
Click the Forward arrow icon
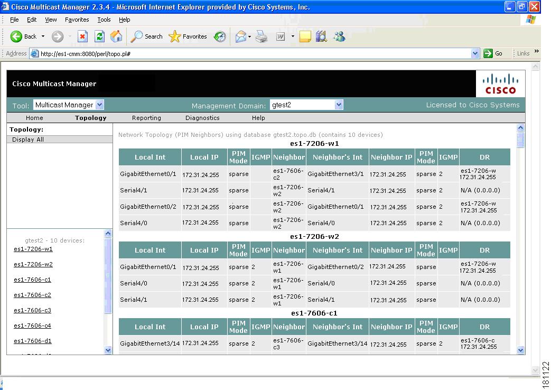click(58, 36)
